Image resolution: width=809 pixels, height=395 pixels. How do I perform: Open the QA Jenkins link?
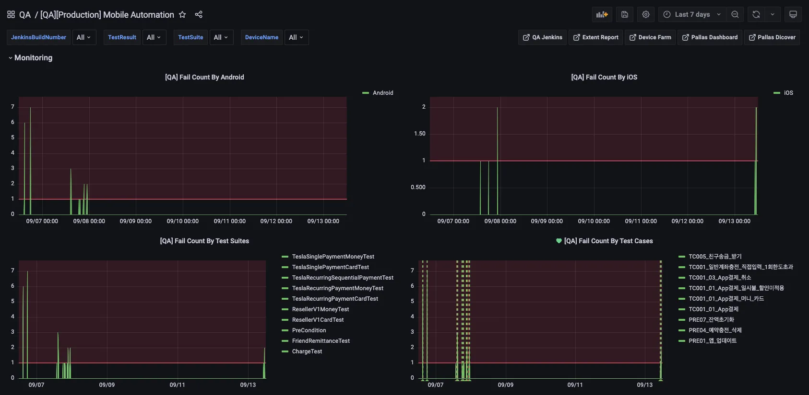543,37
